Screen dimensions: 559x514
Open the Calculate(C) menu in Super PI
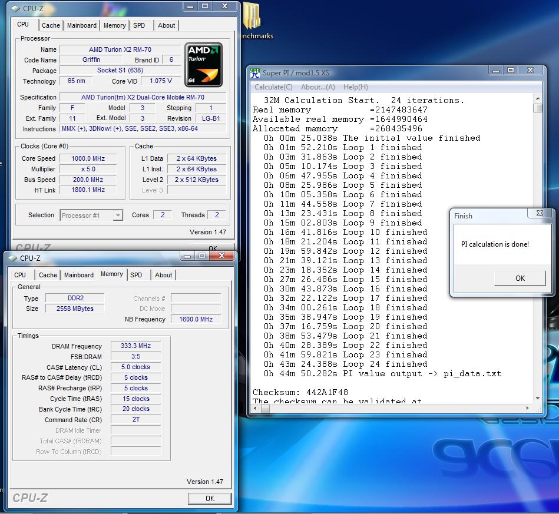pos(273,87)
